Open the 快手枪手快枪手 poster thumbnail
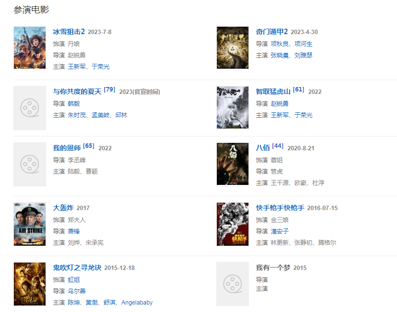This screenshot has width=397, height=312. pyautogui.click(x=233, y=224)
